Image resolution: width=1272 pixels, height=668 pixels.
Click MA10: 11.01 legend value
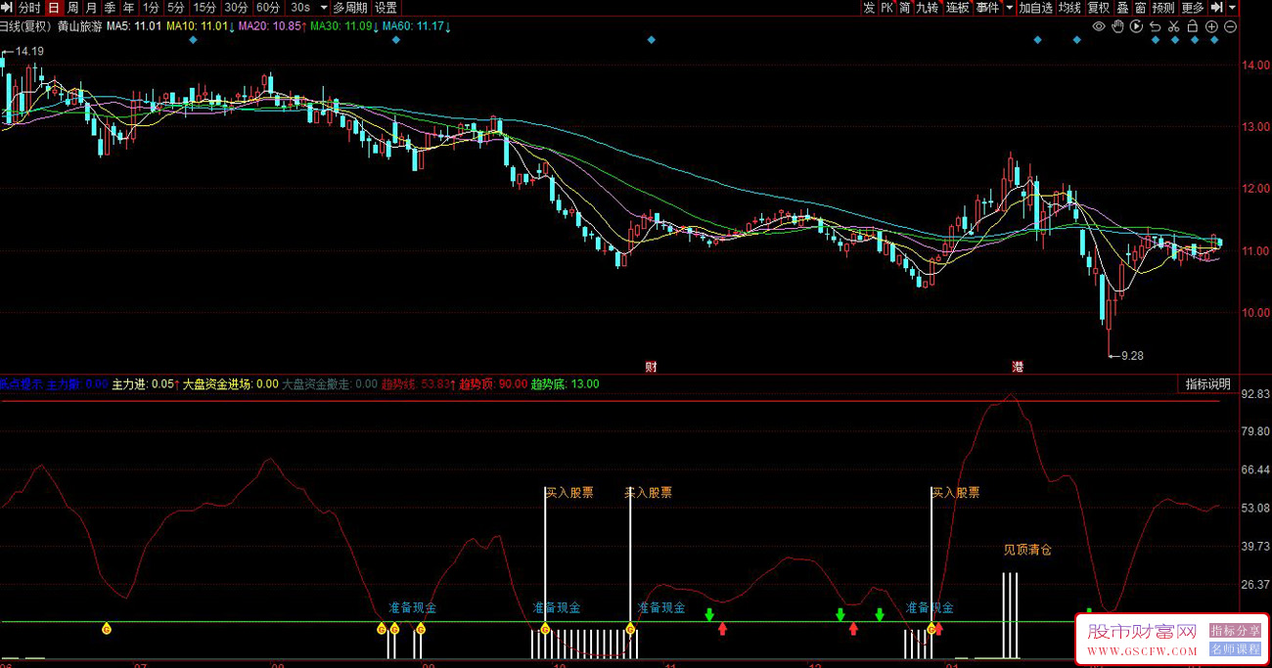(x=200, y=26)
